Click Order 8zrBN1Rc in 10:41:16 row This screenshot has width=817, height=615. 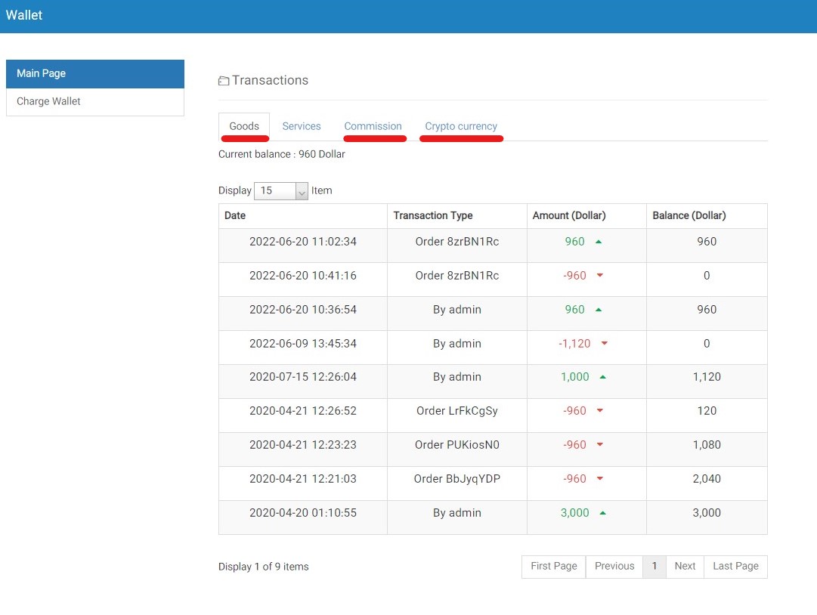tap(457, 276)
